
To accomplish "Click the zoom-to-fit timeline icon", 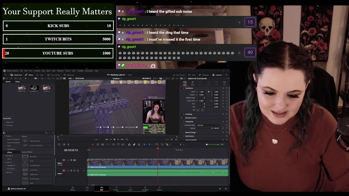I will click(x=157, y=145).
